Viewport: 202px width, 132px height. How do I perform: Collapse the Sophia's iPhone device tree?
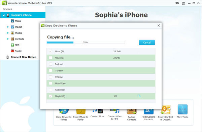(4, 15)
